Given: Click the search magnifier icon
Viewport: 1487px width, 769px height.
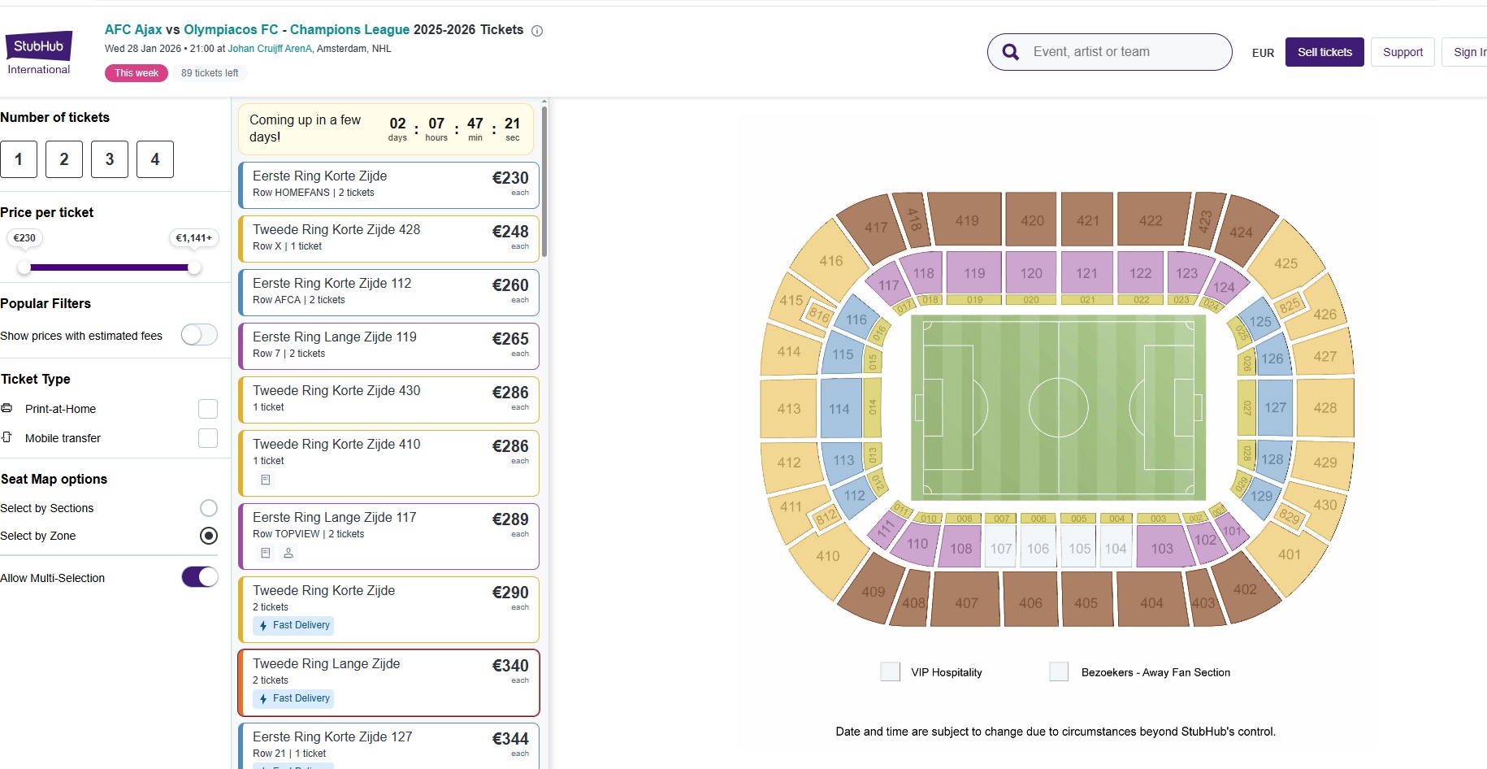Looking at the screenshot, I should (1010, 52).
